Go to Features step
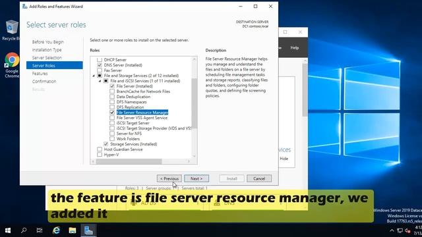 click(40, 73)
